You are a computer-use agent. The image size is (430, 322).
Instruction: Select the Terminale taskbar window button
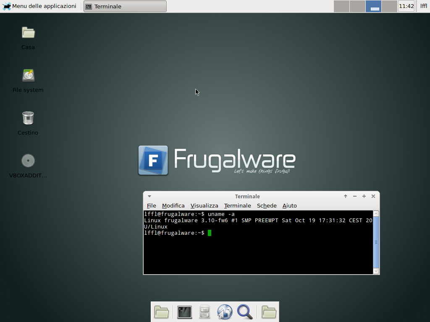click(125, 6)
